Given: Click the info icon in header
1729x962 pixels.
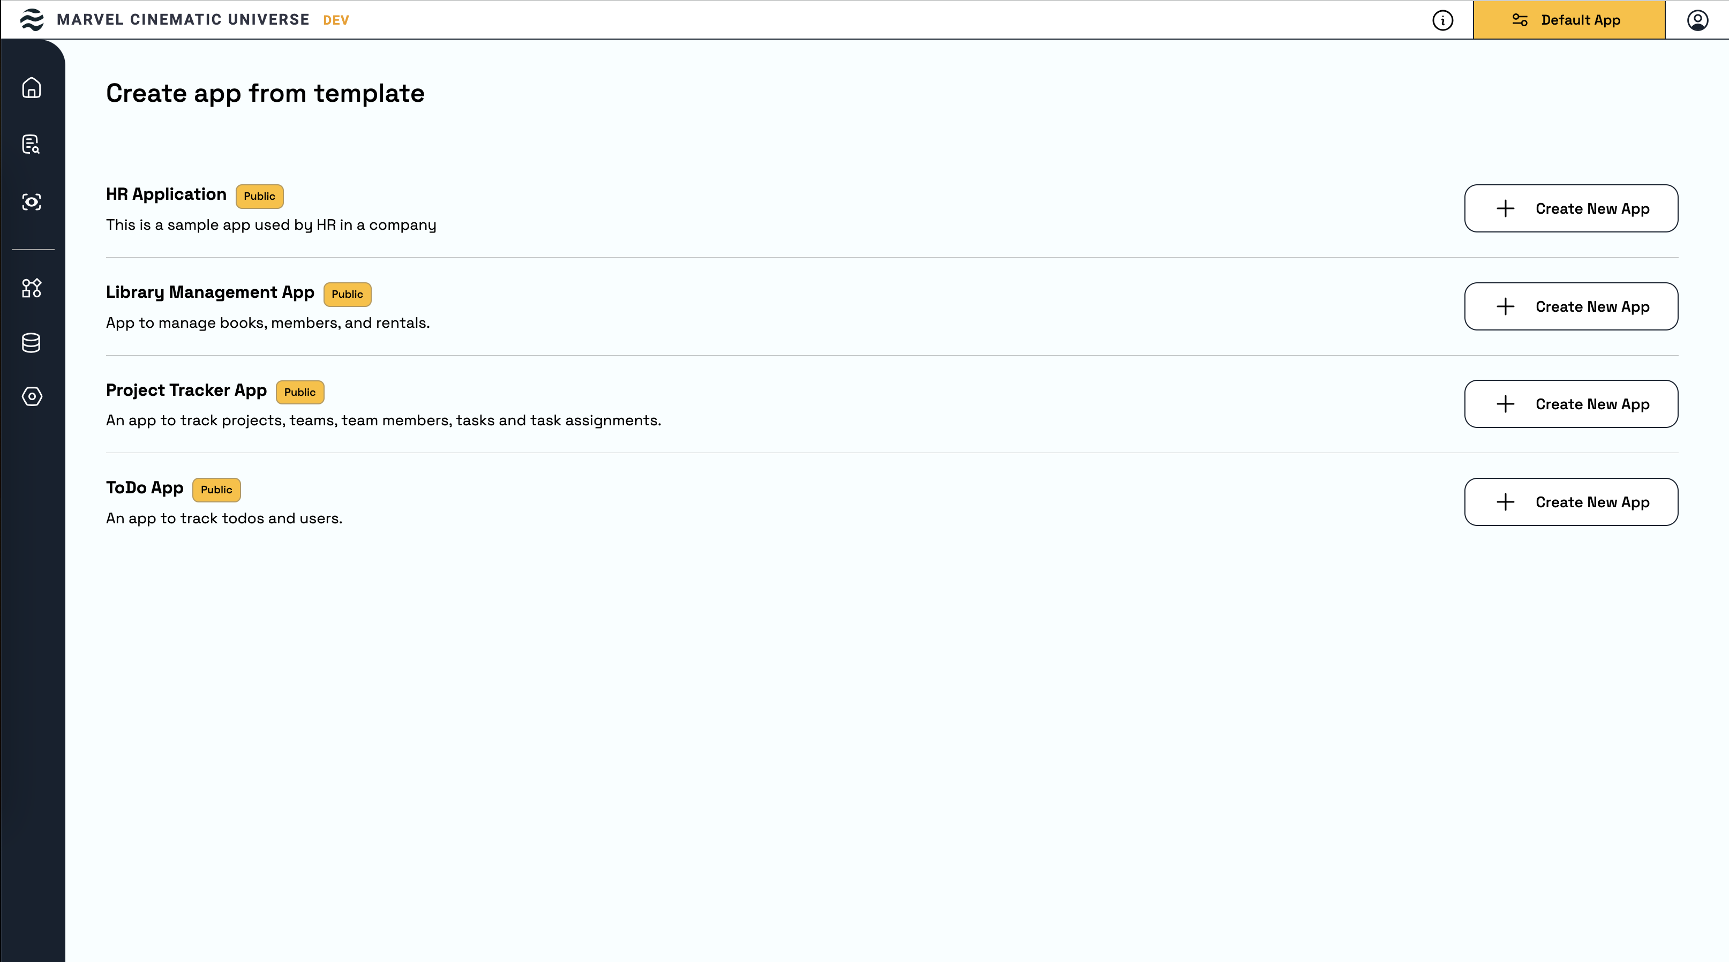Looking at the screenshot, I should [x=1442, y=20].
